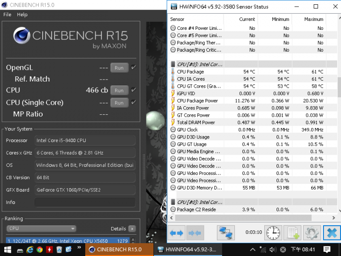Open the Ranking CPU dropdown
This screenshot has width=341, height=256.
41,229
